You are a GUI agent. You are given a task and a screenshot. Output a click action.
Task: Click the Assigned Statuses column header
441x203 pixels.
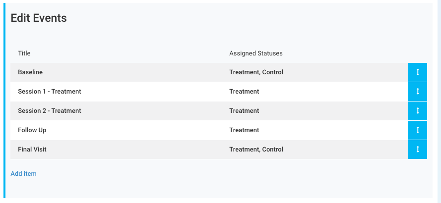pyautogui.click(x=255, y=53)
